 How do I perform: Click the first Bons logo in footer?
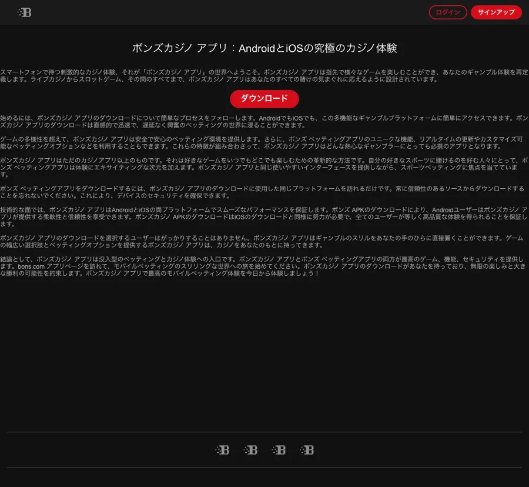[x=222, y=450]
